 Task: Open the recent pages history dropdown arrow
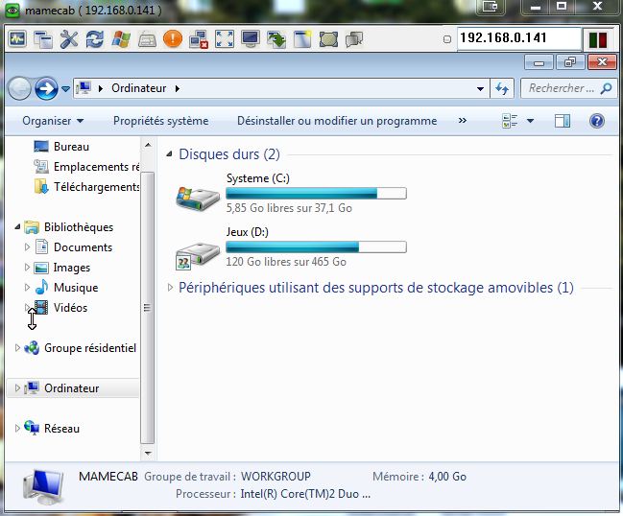[65, 89]
